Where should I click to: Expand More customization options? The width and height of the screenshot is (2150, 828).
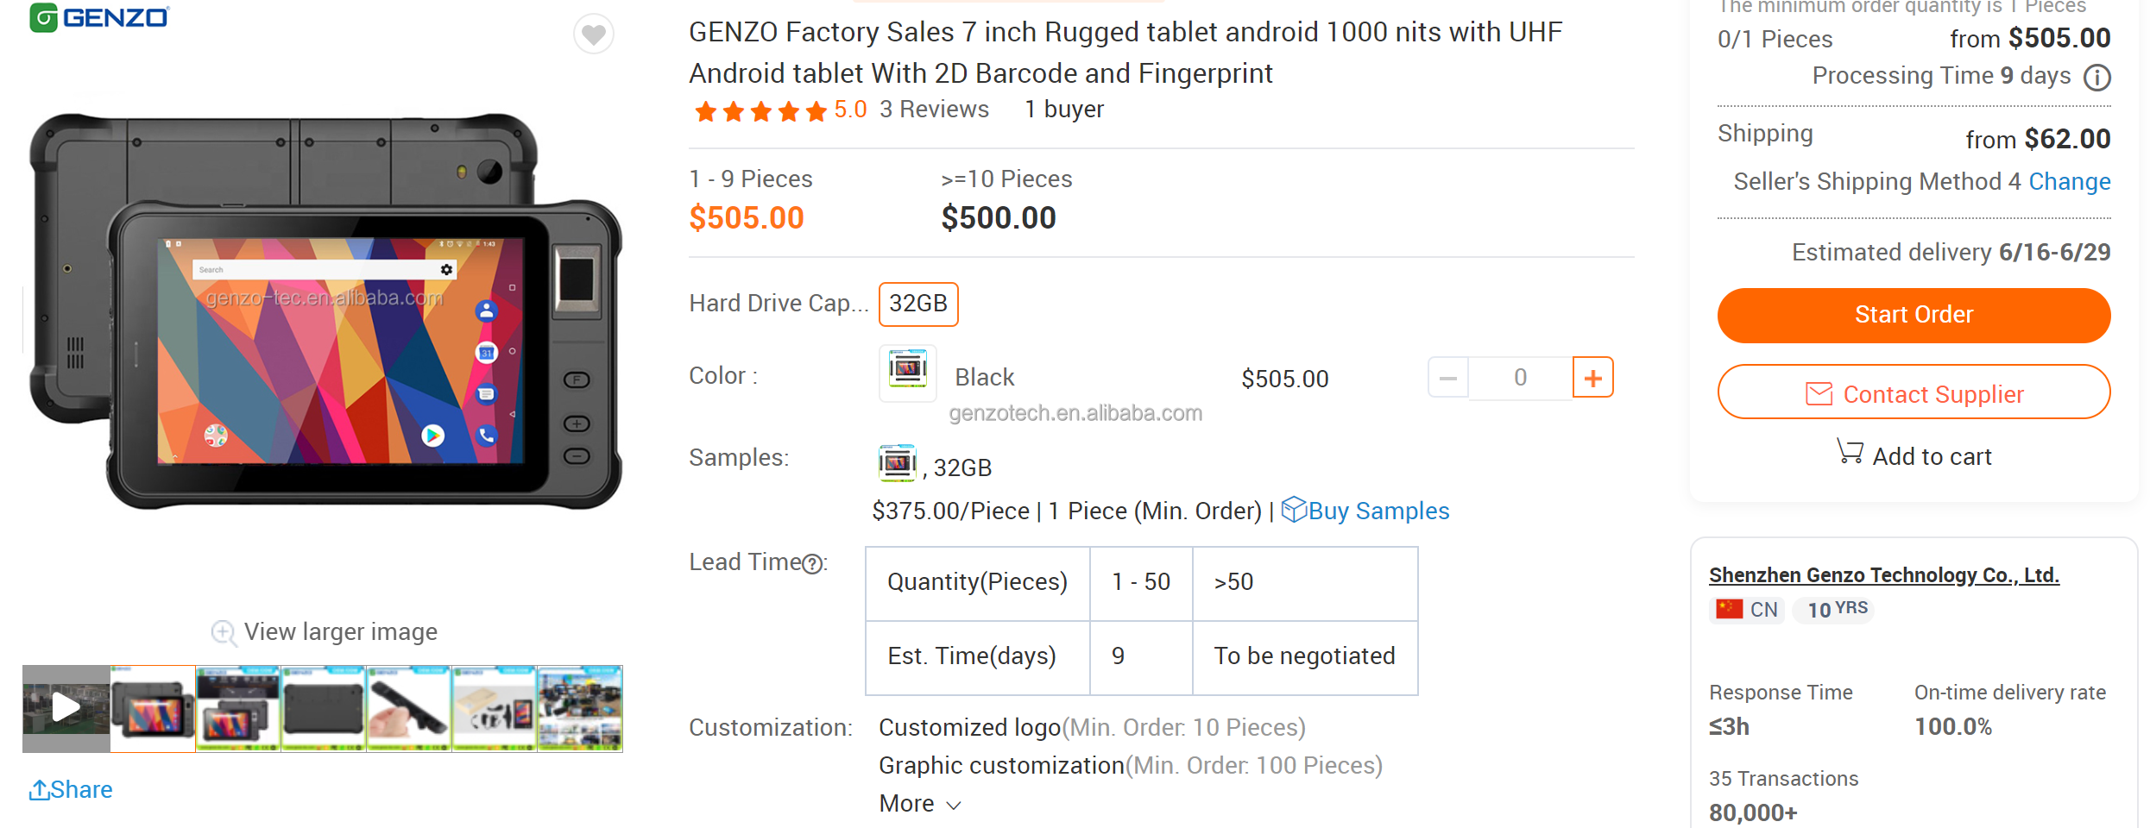920,804
